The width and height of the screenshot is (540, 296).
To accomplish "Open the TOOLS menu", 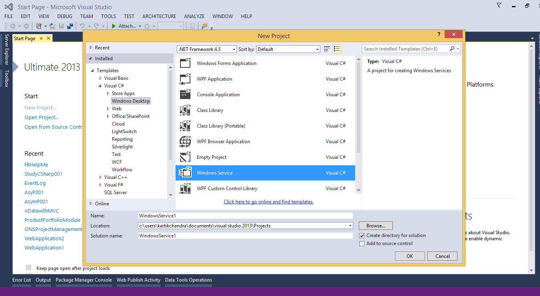I will point(108,16).
